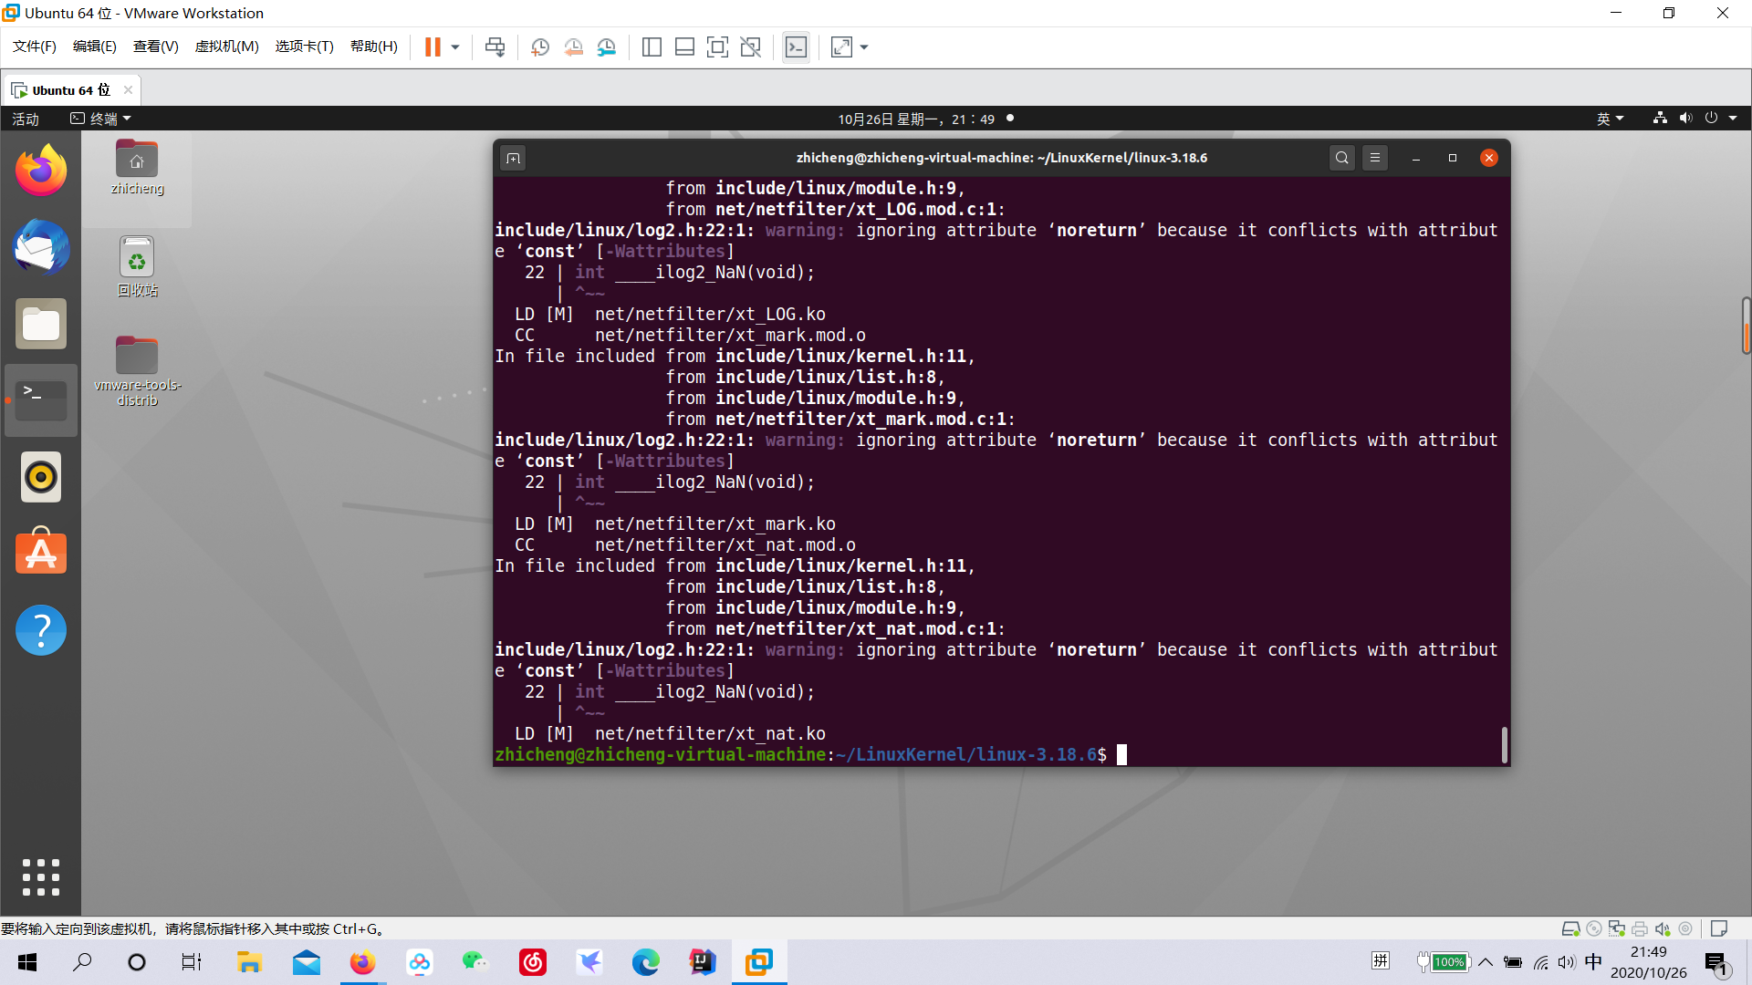This screenshot has width=1752, height=985.
Task: Click the terminal search button
Action: coord(1341,158)
